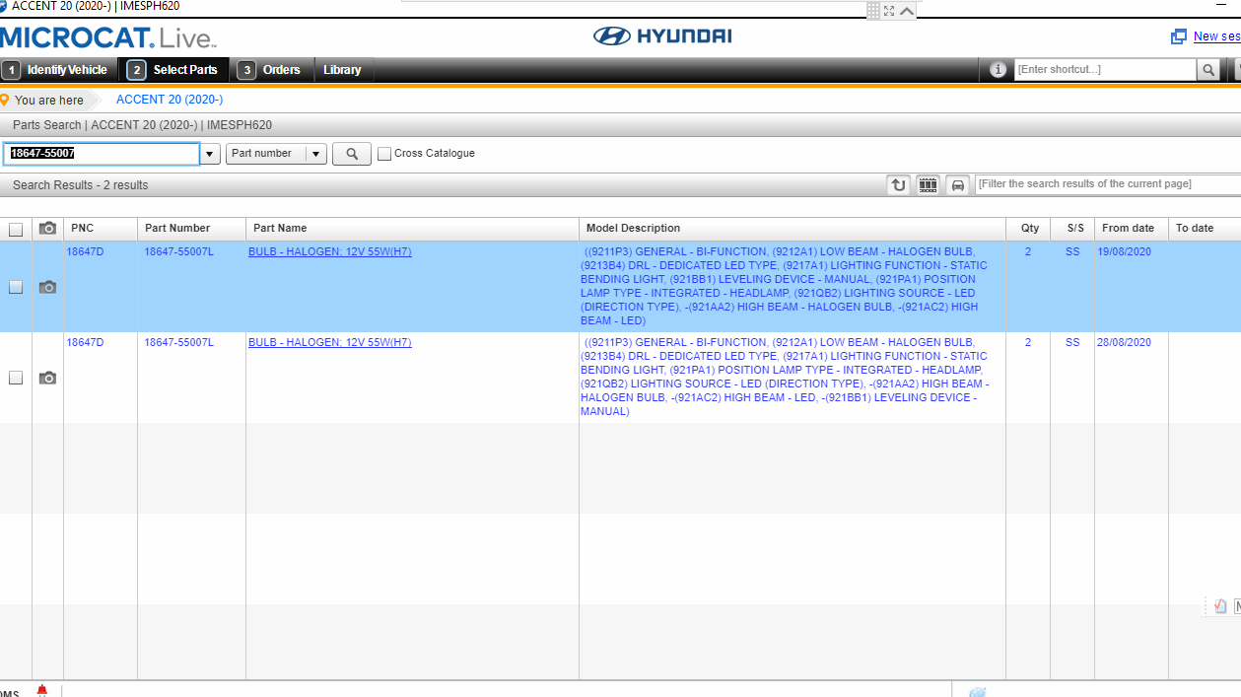Enable the Cross Catalogue checkbox
Image resolution: width=1241 pixels, height=697 pixels.
point(384,154)
